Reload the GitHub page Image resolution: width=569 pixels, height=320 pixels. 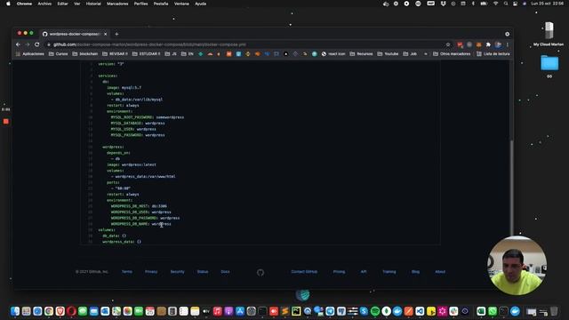[x=37, y=44]
